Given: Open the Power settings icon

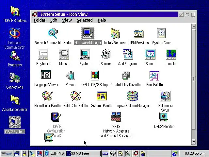Looking at the screenshot, I should 70,76.
